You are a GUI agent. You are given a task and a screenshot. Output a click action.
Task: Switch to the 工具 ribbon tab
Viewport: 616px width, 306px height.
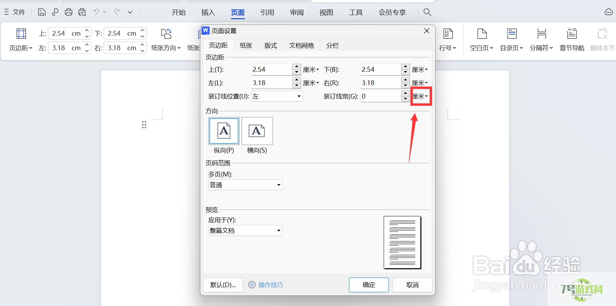point(356,12)
